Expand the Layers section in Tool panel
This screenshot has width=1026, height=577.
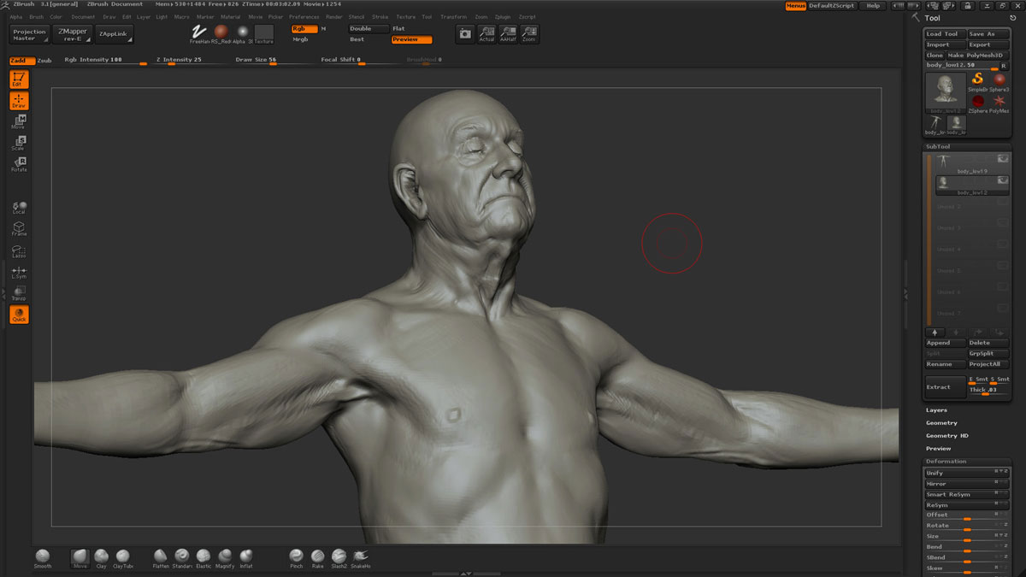(x=936, y=410)
